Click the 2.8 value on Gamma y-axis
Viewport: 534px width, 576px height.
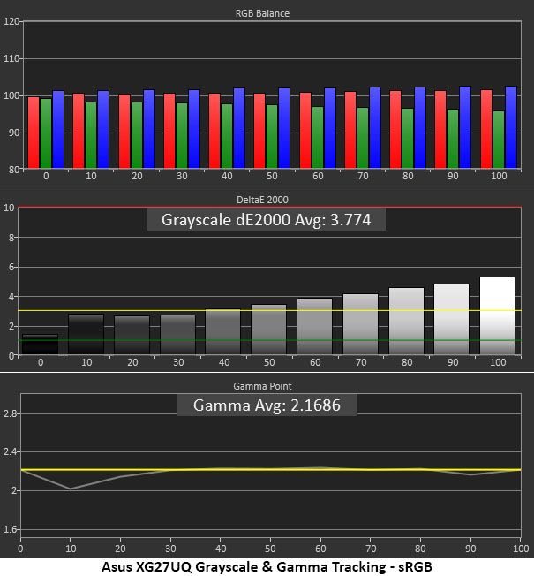click(x=10, y=413)
